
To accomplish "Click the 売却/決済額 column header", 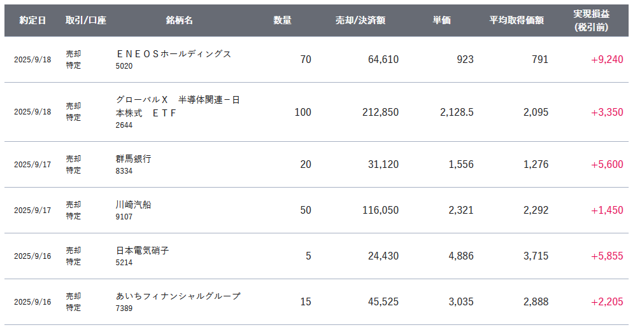I will point(360,20).
